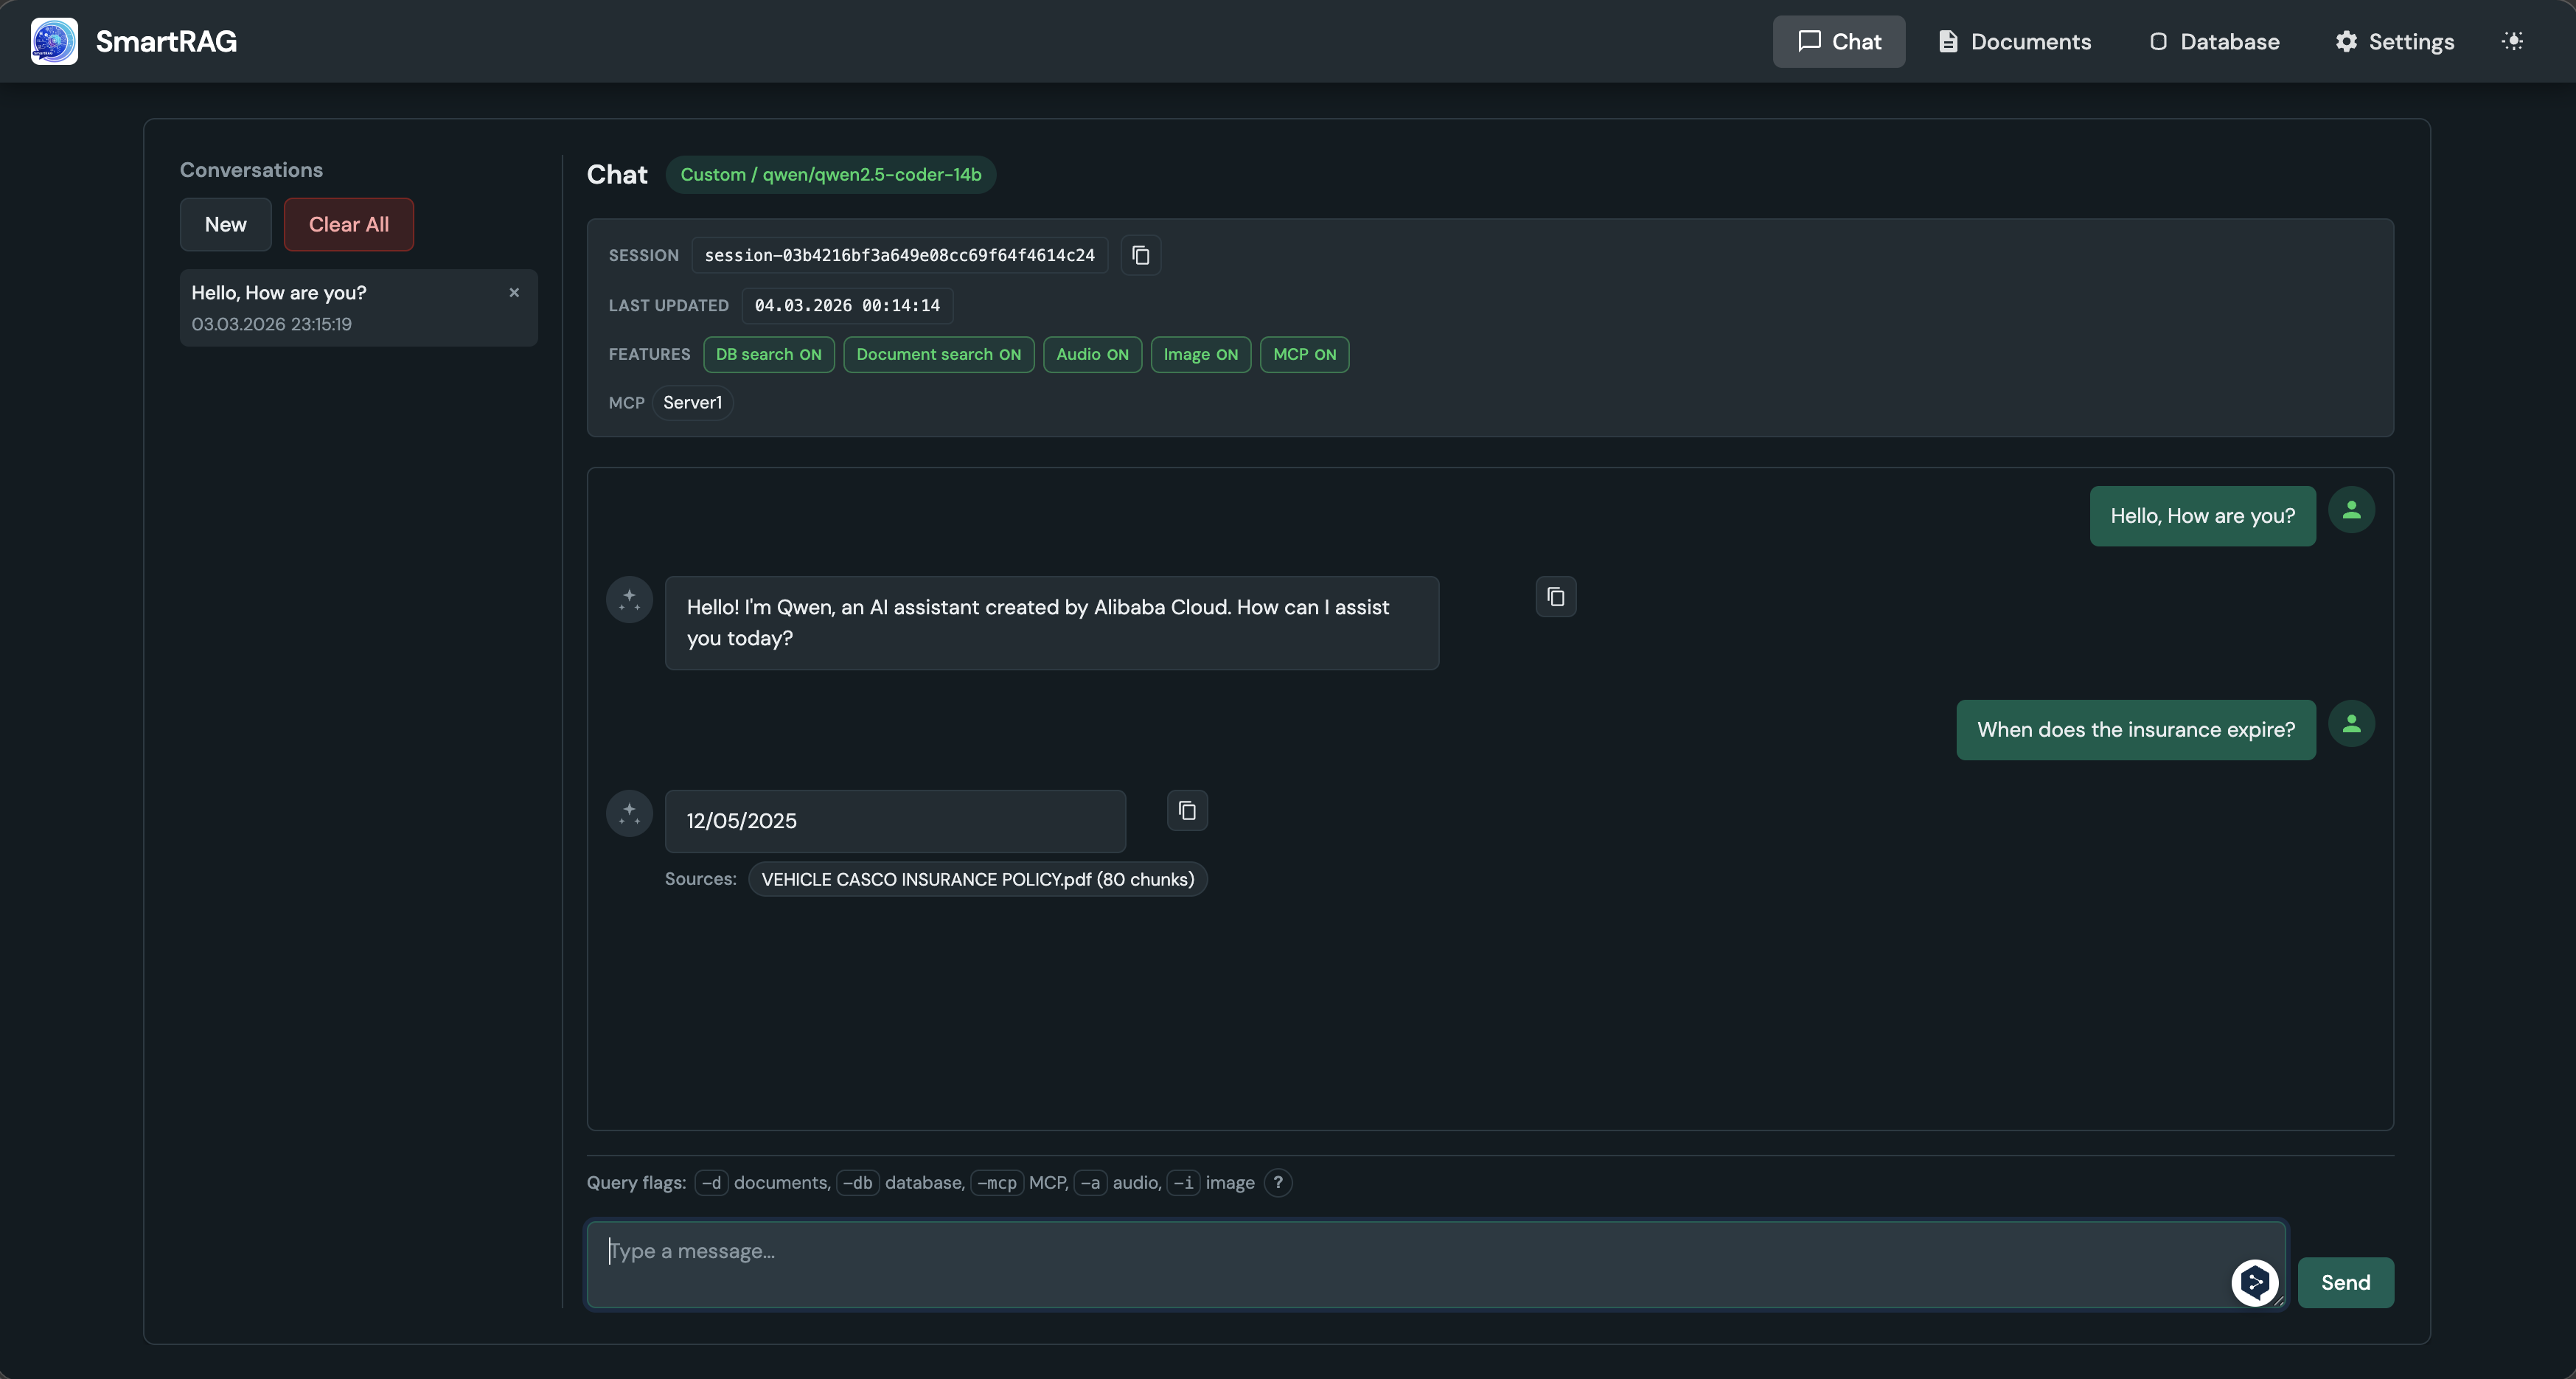Open the VEHICLE CASCO INSURANCE POLICY.pdf source
The image size is (2576, 1379).
(x=977, y=880)
